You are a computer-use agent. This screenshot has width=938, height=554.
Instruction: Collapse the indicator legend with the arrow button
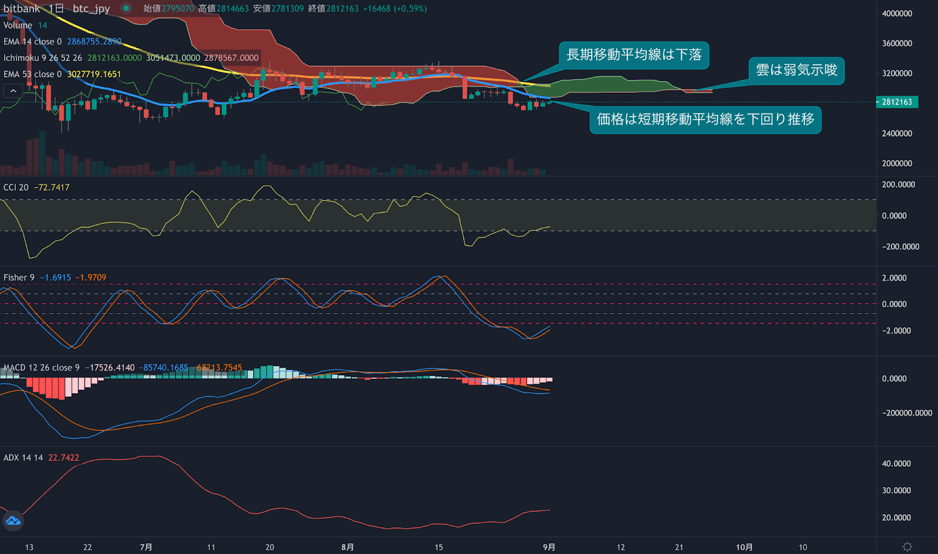(13, 91)
